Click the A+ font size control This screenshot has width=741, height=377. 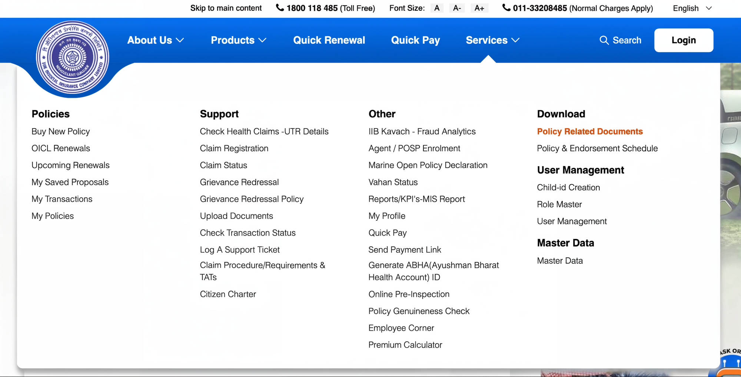[x=479, y=8]
